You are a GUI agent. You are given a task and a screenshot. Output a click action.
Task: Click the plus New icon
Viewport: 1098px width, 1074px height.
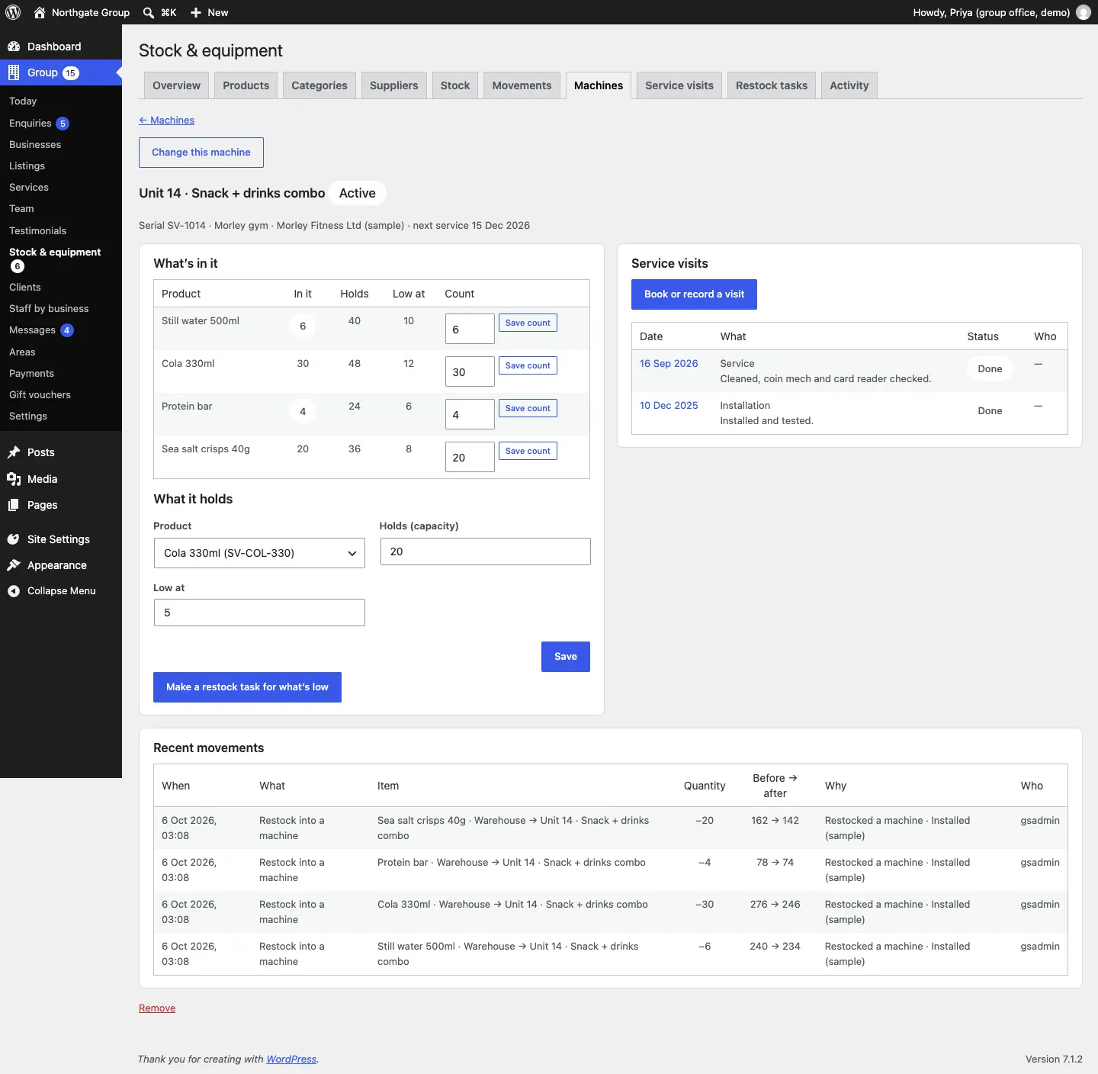point(196,12)
